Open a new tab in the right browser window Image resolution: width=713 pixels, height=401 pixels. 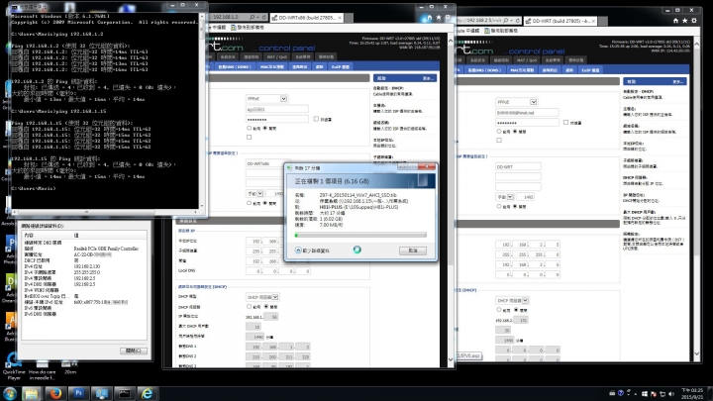(603, 21)
